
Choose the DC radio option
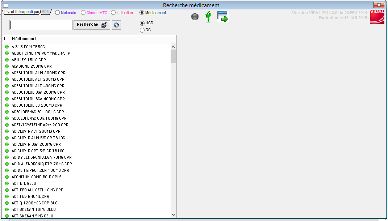pos(142,30)
